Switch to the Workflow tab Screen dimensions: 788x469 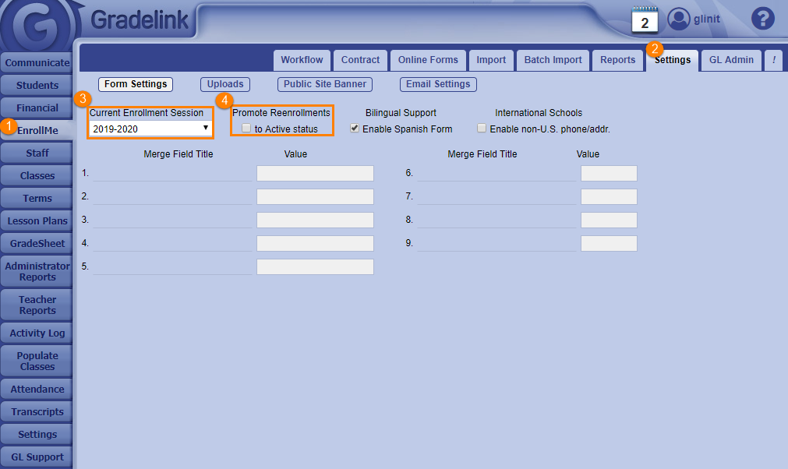click(302, 60)
